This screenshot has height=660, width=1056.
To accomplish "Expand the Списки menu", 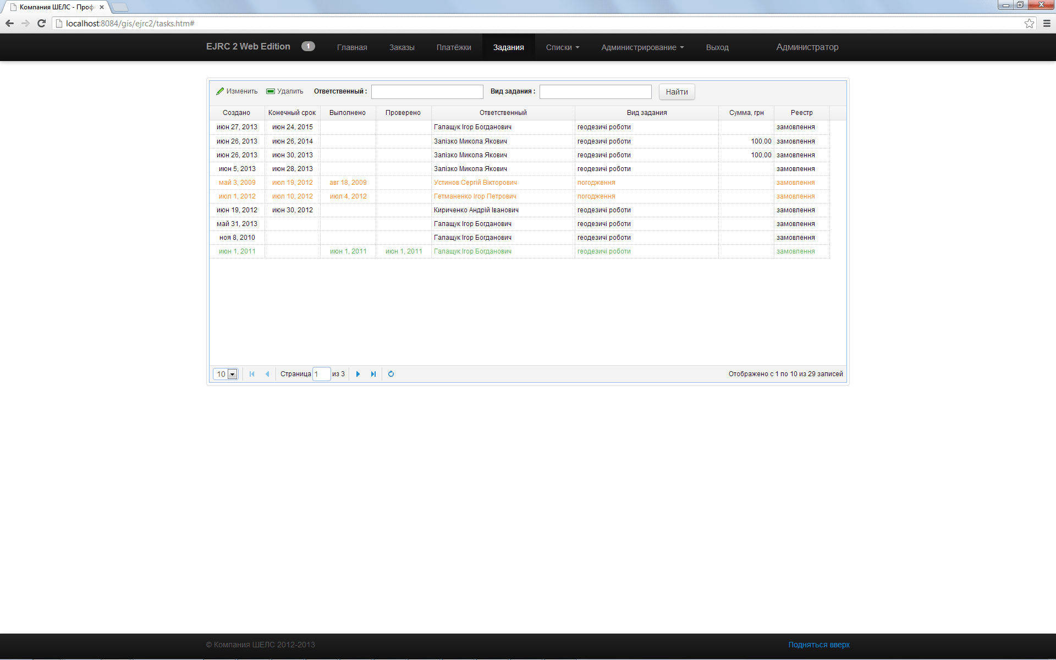I will [562, 47].
